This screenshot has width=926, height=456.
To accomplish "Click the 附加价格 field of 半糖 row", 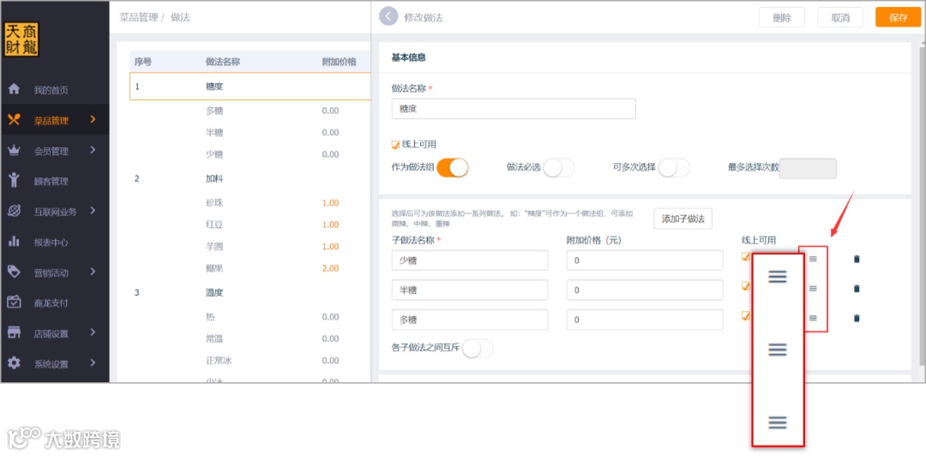I will tap(645, 290).
